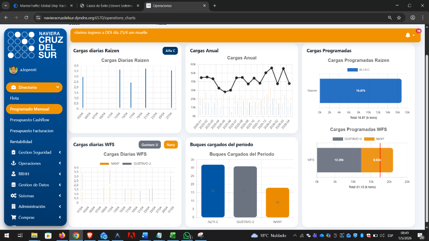Open Presupuesto Cashflow in sidebar
This screenshot has width=429, height=241.
click(30, 120)
